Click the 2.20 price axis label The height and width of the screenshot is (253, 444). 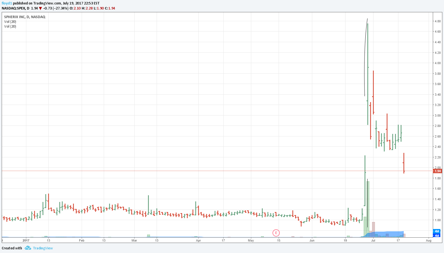[438, 157]
